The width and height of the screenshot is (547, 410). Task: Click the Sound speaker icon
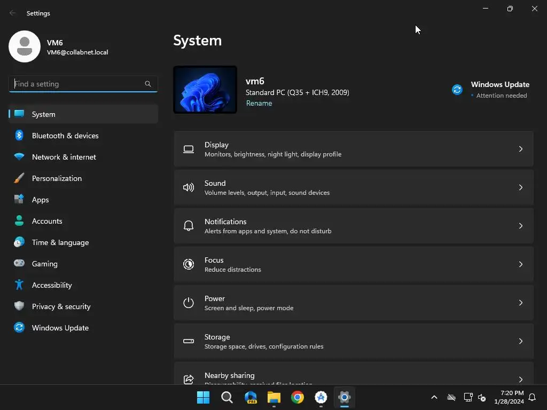pyautogui.click(x=189, y=187)
